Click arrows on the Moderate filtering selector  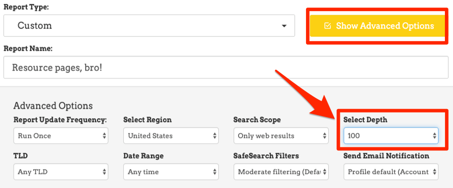324,172
